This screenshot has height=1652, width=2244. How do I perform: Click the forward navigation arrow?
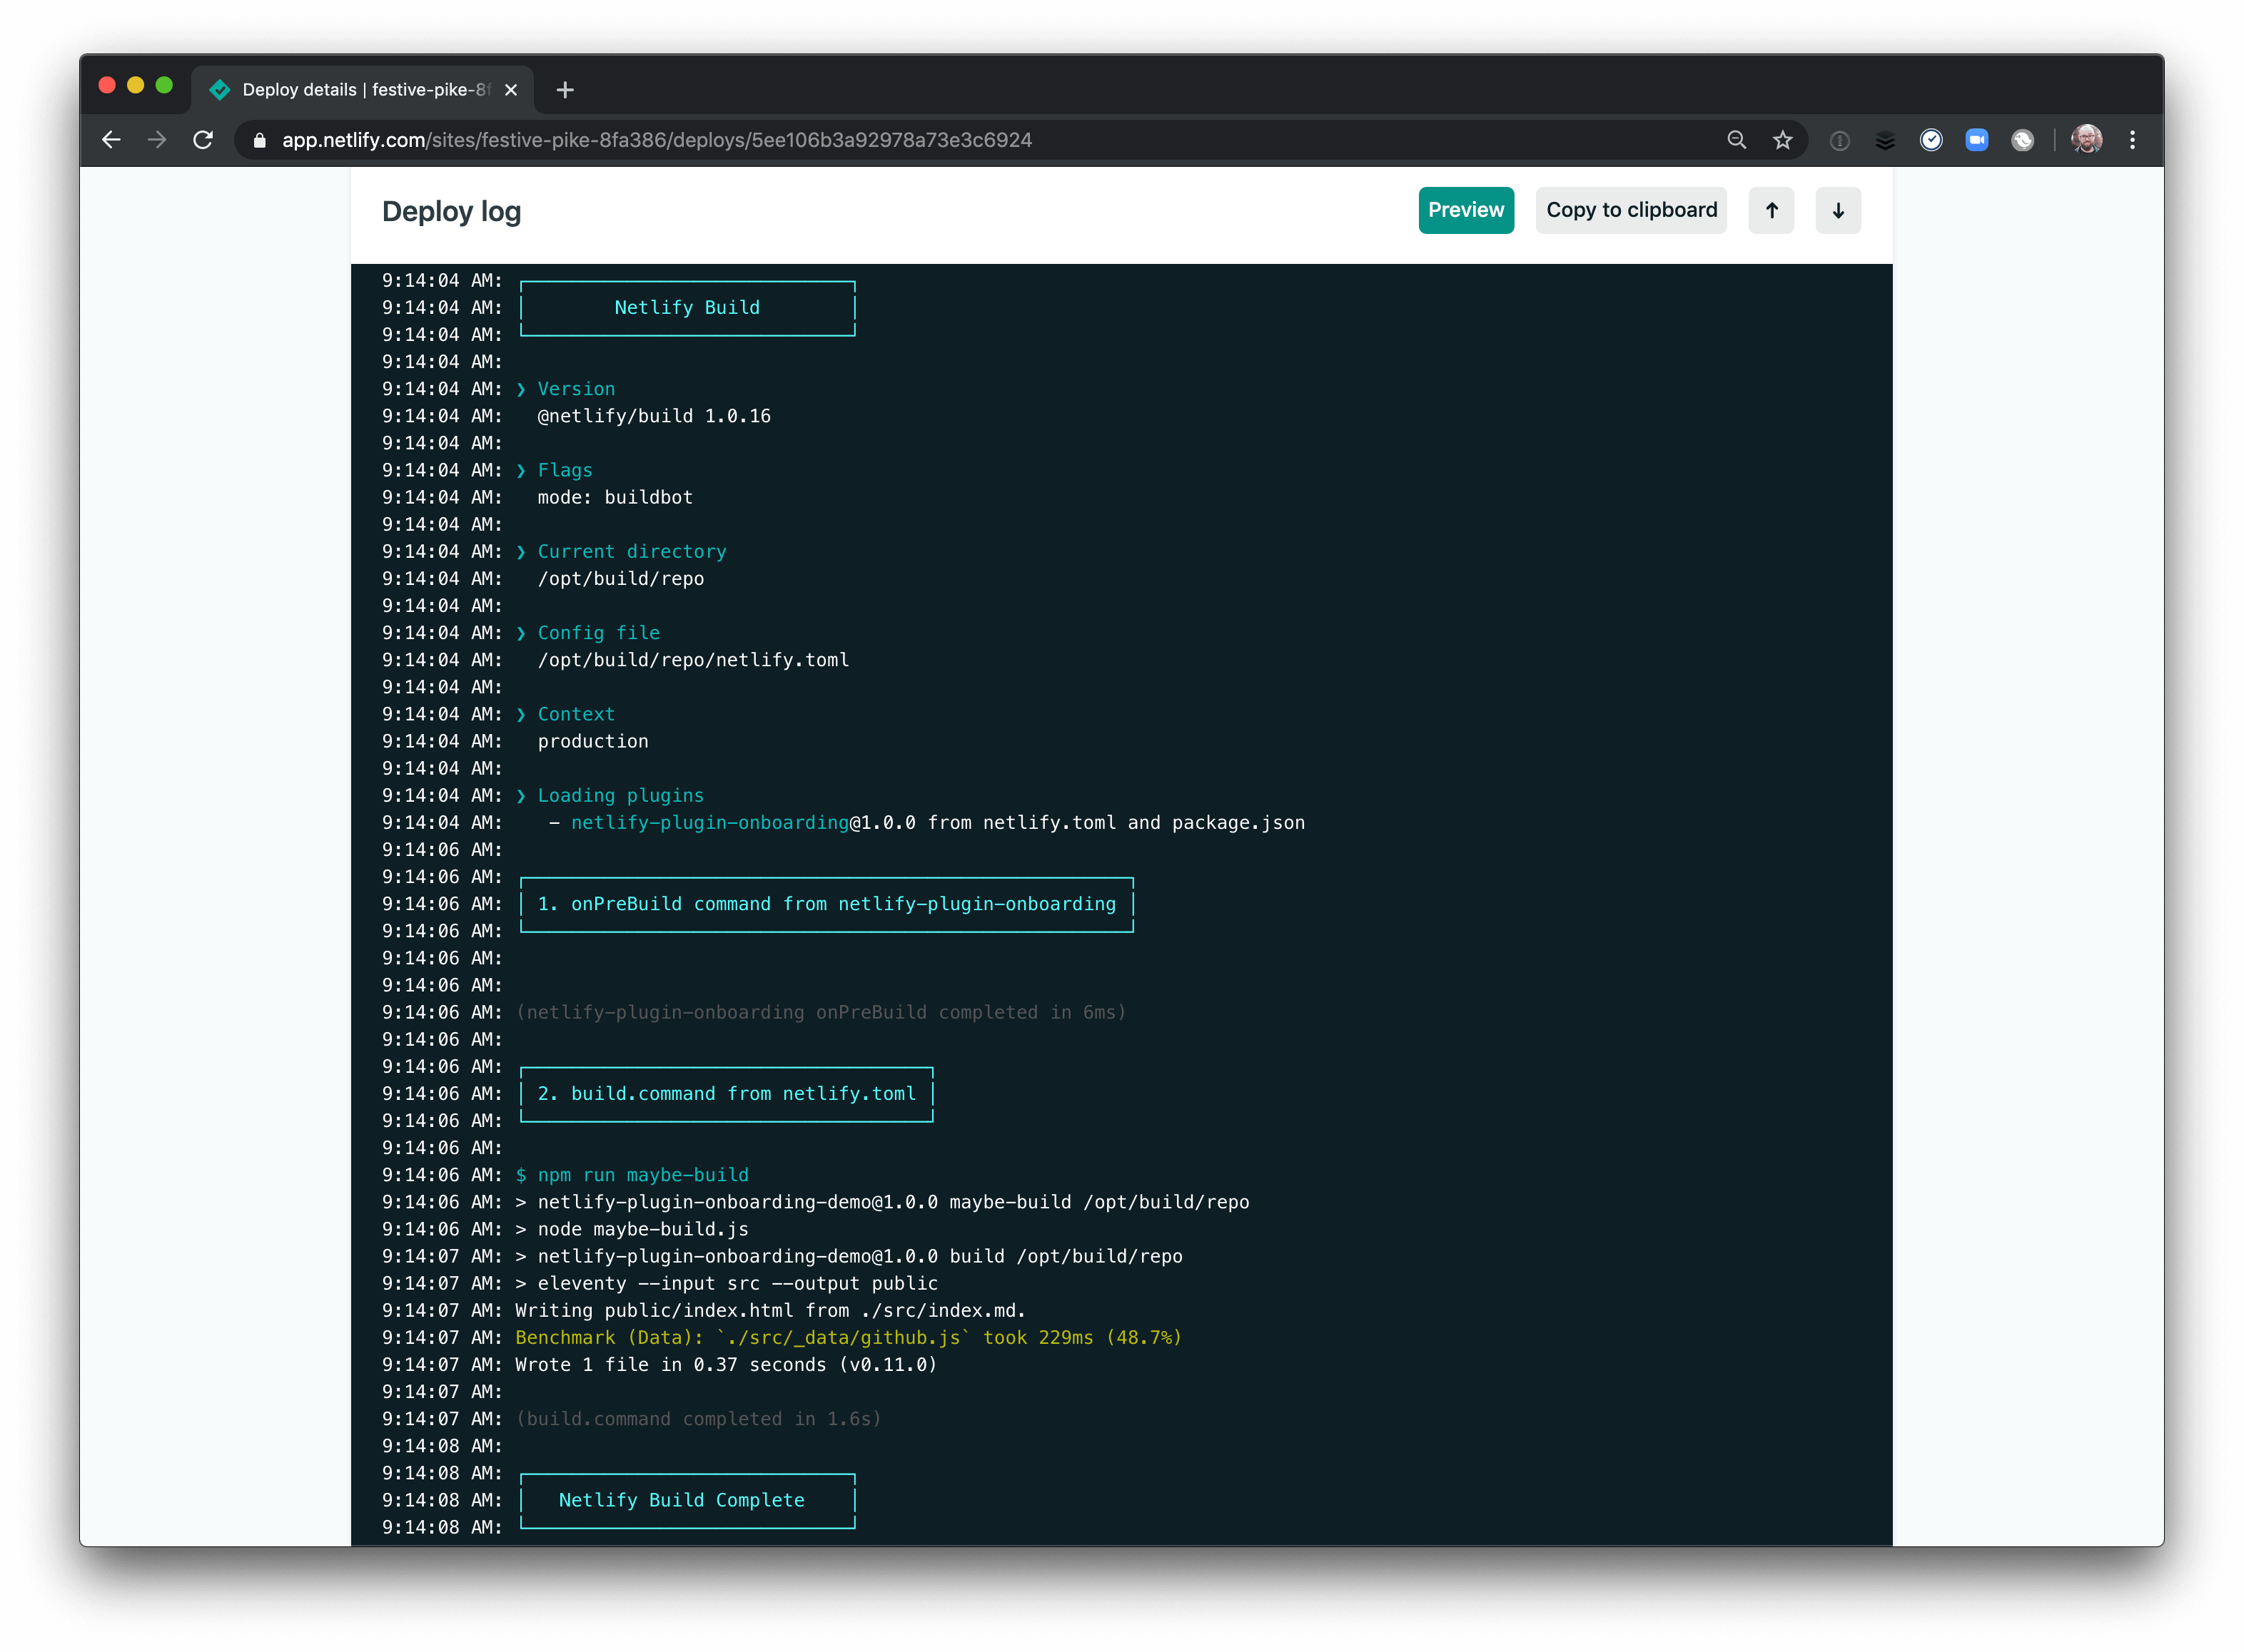pos(157,140)
